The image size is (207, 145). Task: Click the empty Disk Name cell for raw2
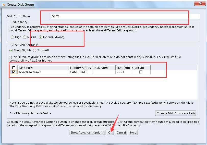[104, 72]
